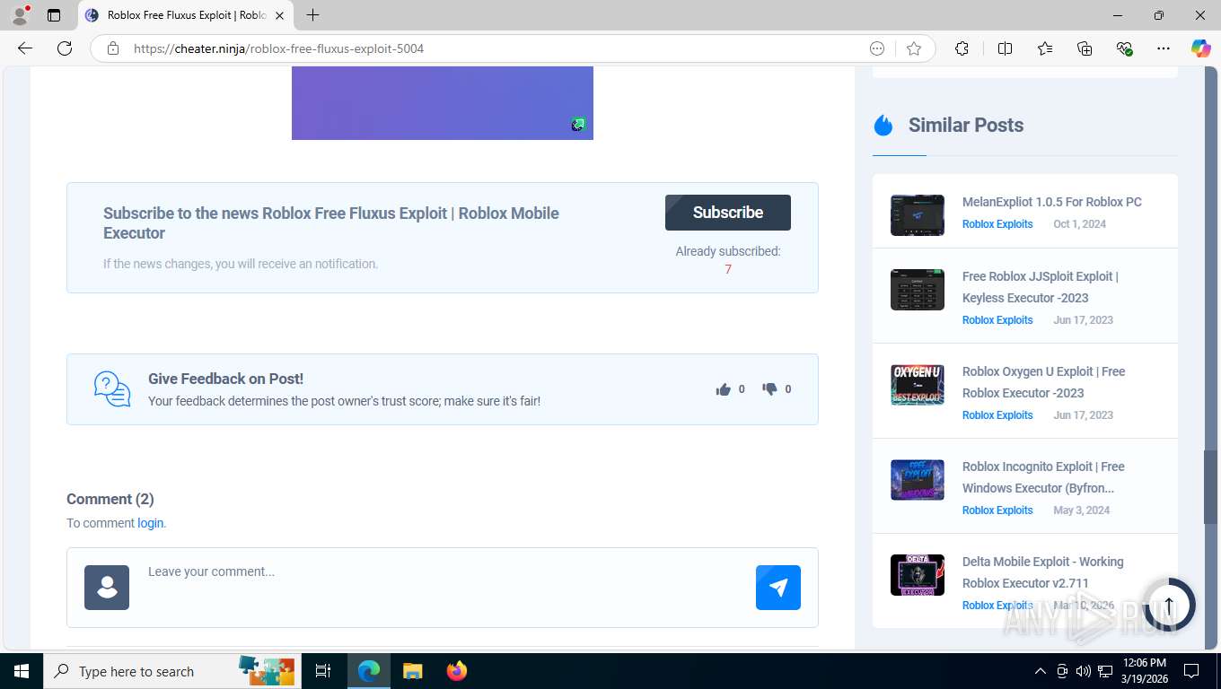This screenshot has height=689, width=1221.
Task: Open the volume speaker tray icon
Action: click(1084, 671)
